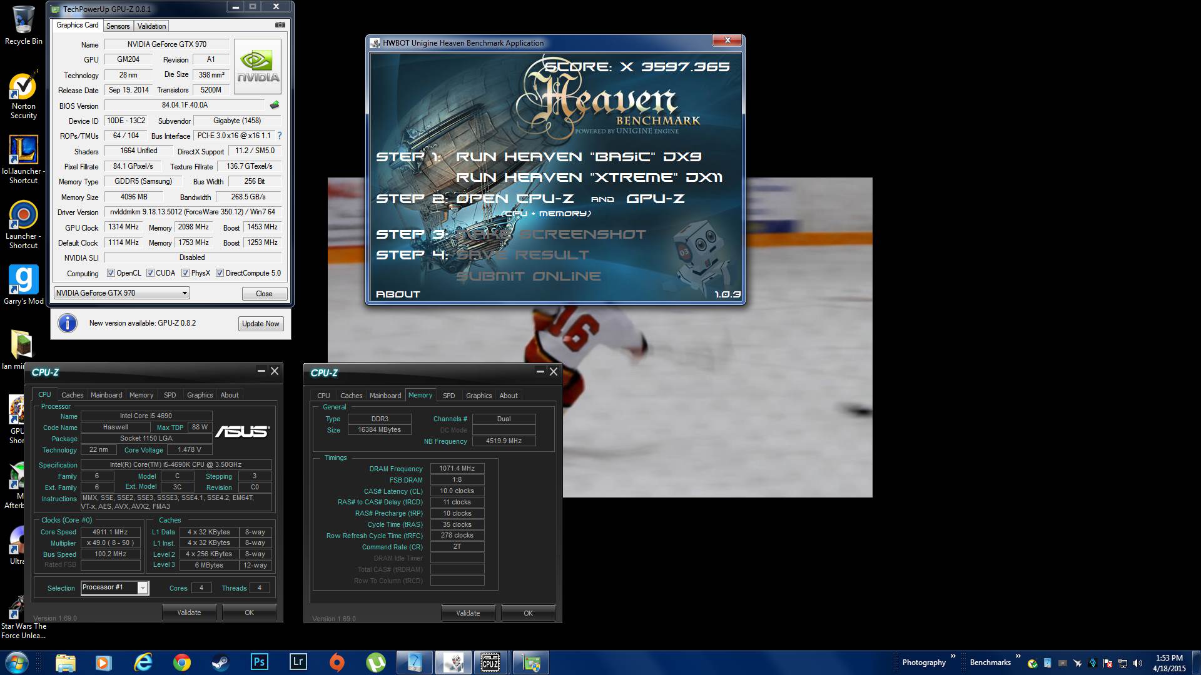The width and height of the screenshot is (1201, 675).
Task: Expand the Benchmarks toolbar chevron
Action: tap(1018, 656)
